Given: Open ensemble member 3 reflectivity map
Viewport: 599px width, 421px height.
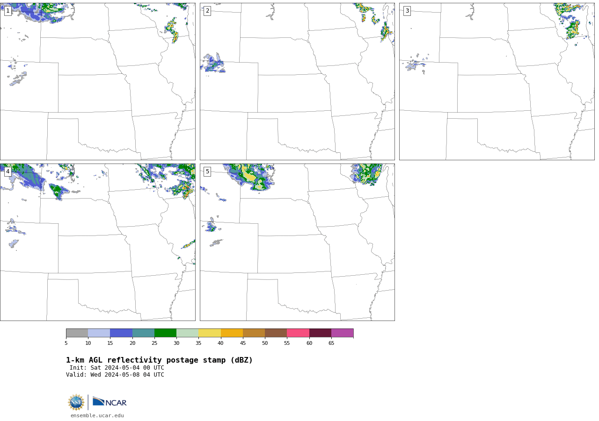Looking at the screenshot, I should tap(497, 81).
